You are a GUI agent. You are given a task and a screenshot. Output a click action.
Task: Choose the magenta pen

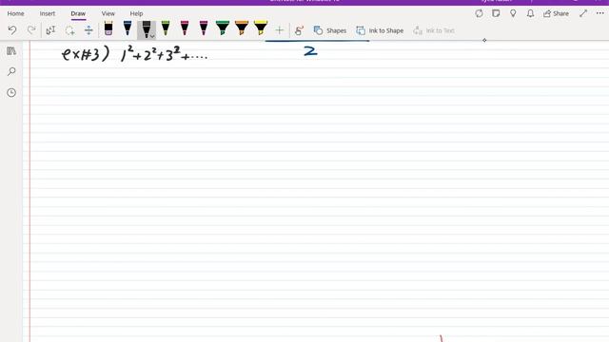(x=204, y=28)
